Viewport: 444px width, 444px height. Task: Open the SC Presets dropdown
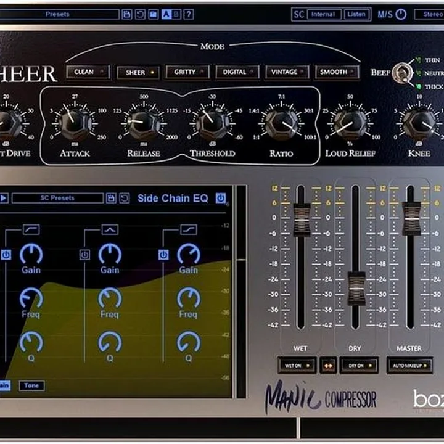point(57,198)
